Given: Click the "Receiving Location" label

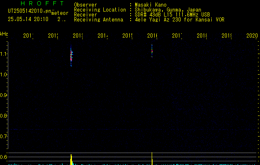Looking at the screenshot, I should (100, 10).
